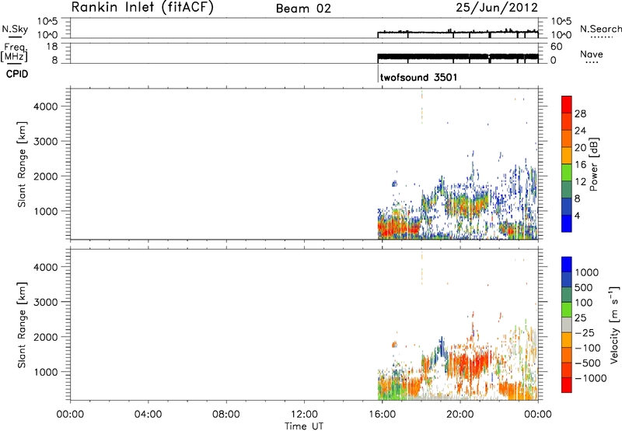The image size is (622, 431).
Task: Click the "twofsound 3501" CPID annotation
Action: 418,77
